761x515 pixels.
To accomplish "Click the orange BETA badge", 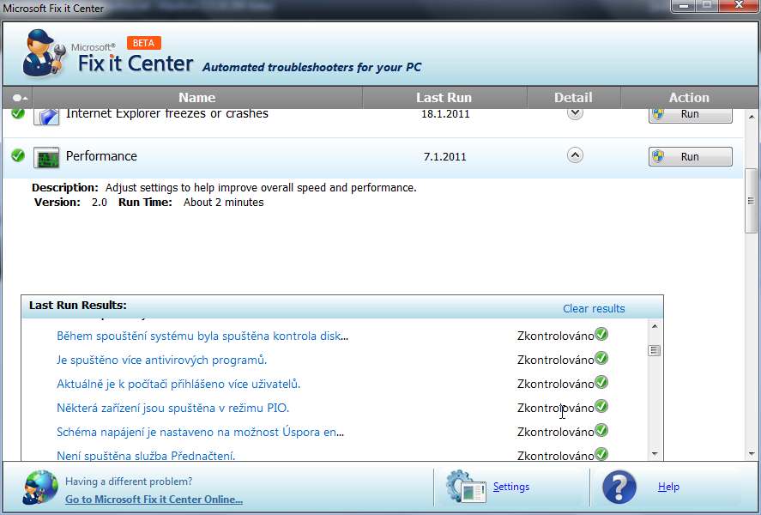I will tap(143, 43).
